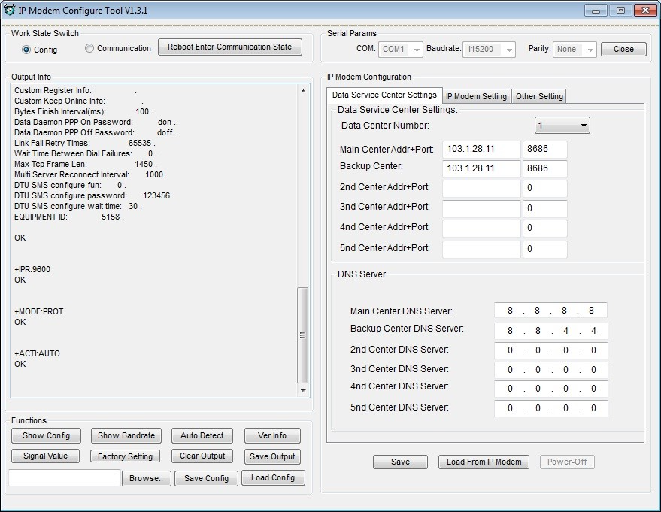Select the Config radio button

27,50
